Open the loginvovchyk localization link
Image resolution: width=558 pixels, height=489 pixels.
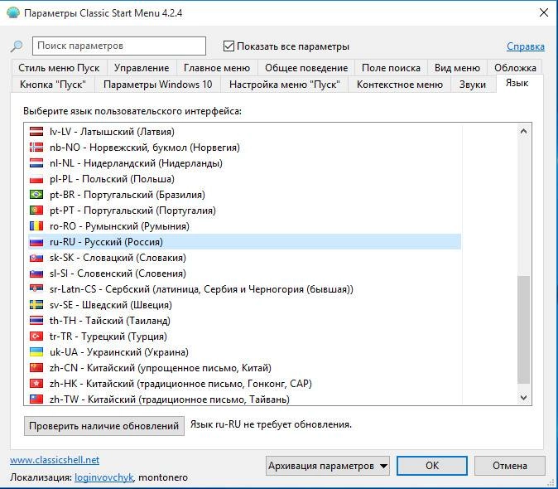click(104, 477)
